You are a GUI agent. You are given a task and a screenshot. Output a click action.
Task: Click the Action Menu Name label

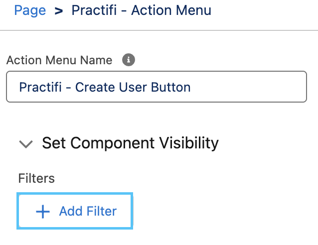pos(59,60)
